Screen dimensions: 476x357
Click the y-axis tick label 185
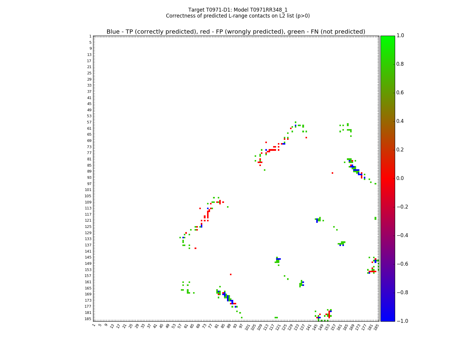[x=88, y=319]
